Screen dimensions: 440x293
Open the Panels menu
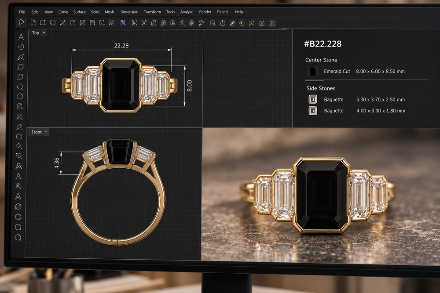tap(223, 12)
